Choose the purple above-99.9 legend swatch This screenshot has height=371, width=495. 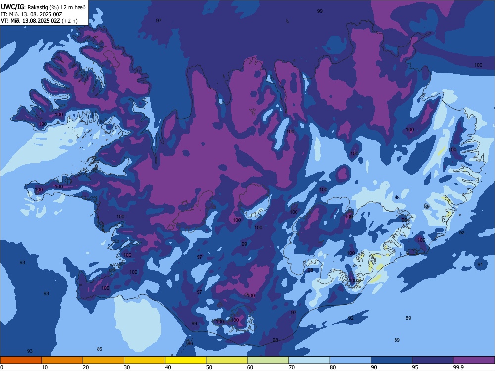click(474, 360)
